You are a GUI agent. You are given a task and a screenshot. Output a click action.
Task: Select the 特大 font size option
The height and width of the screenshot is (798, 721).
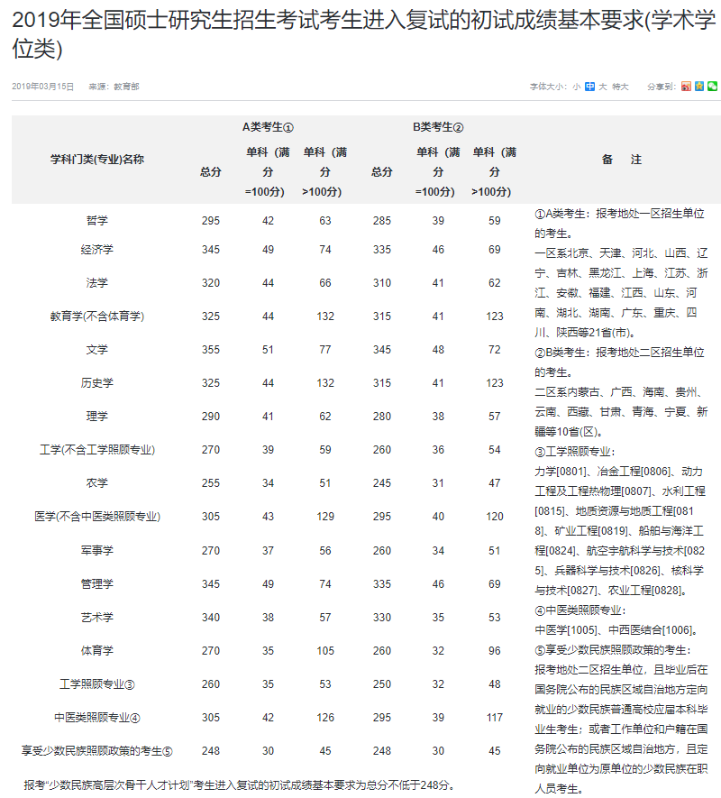click(618, 84)
